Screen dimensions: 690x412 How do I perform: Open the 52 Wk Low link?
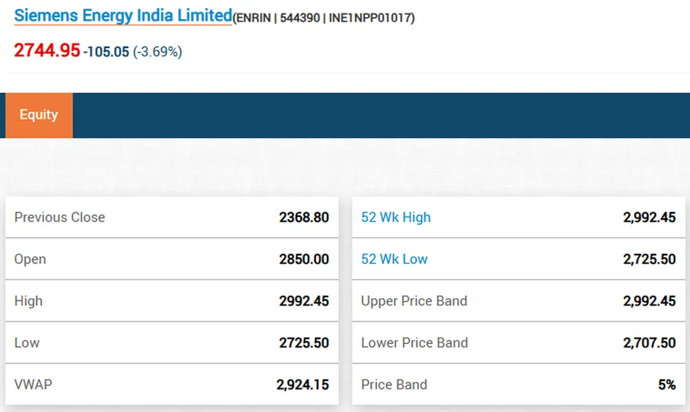[x=394, y=259]
